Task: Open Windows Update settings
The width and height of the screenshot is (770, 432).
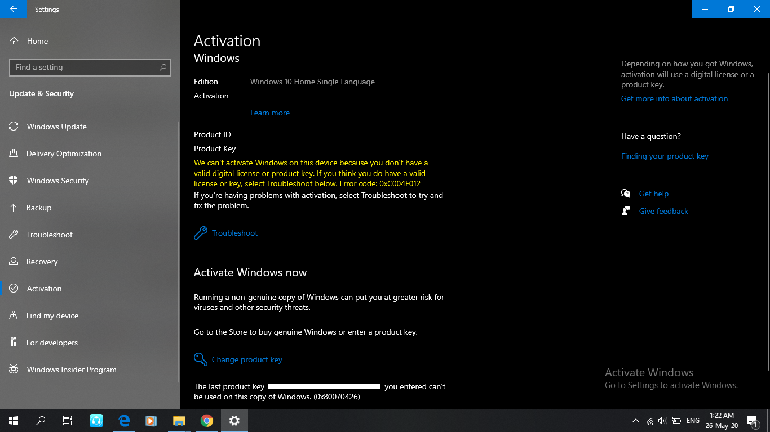Action: [x=90, y=127]
